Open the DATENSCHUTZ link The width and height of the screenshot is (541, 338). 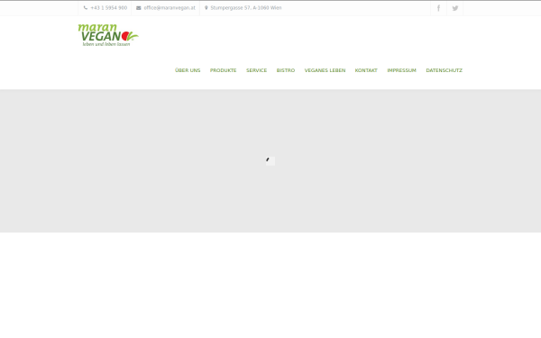444,70
